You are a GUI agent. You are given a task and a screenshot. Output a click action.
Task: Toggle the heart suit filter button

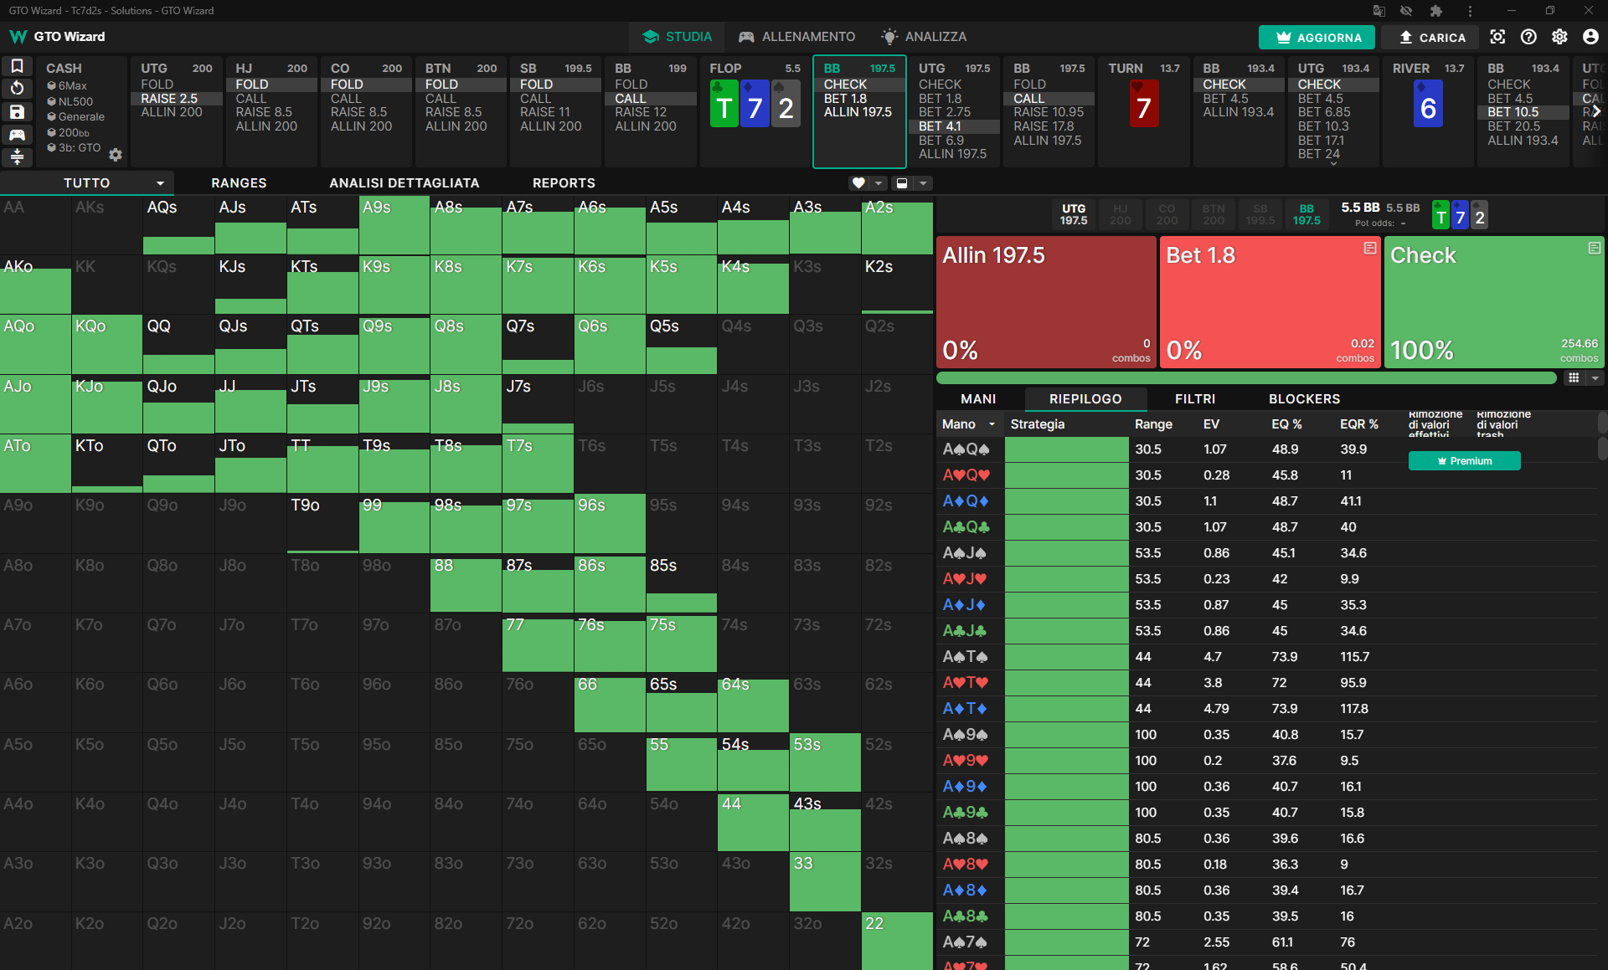pyautogui.click(x=858, y=182)
